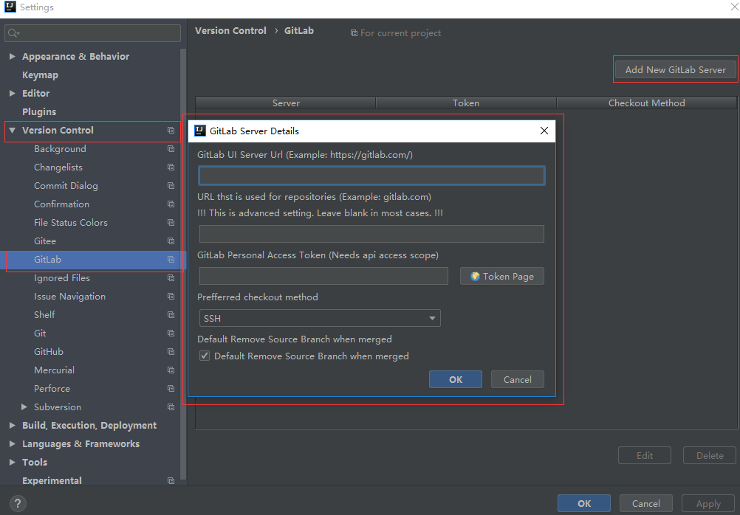Close the Settings window

tap(736, 6)
